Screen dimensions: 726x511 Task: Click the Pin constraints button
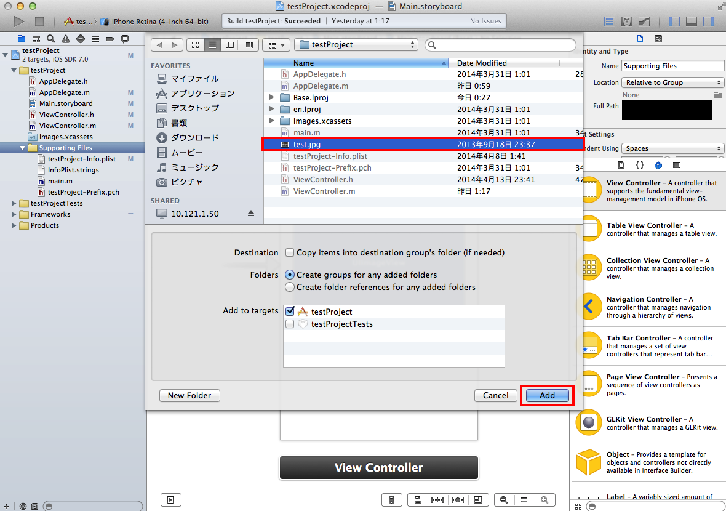pyautogui.click(x=437, y=500)
